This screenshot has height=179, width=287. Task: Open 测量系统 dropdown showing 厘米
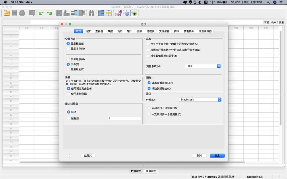203,66
